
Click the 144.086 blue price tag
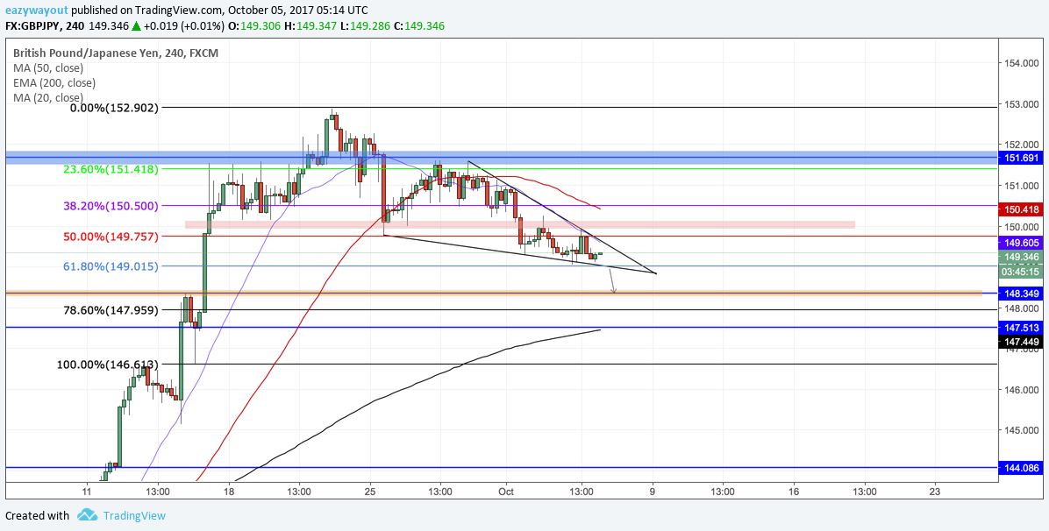(1021, 467)
